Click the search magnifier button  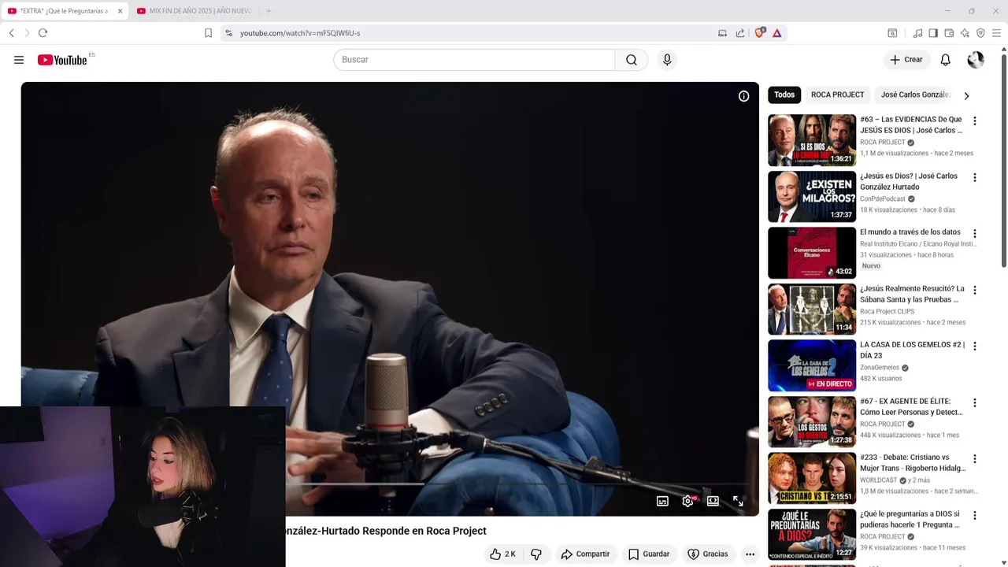click(x=632, y=60)
